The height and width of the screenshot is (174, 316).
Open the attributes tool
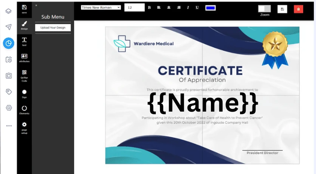point(24,58)
